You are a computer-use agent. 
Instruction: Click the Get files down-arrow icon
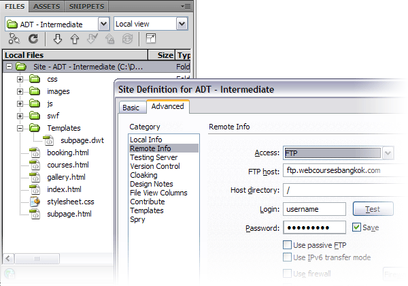coord(58,39)
